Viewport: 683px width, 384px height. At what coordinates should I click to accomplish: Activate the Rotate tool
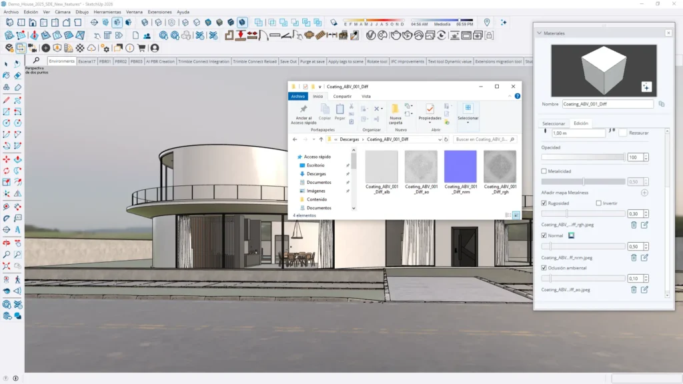point(6,171)
